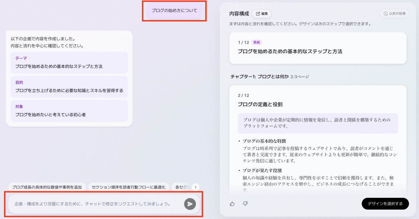
Task: Click the 目的 card in chat
Action: (69, 87)
